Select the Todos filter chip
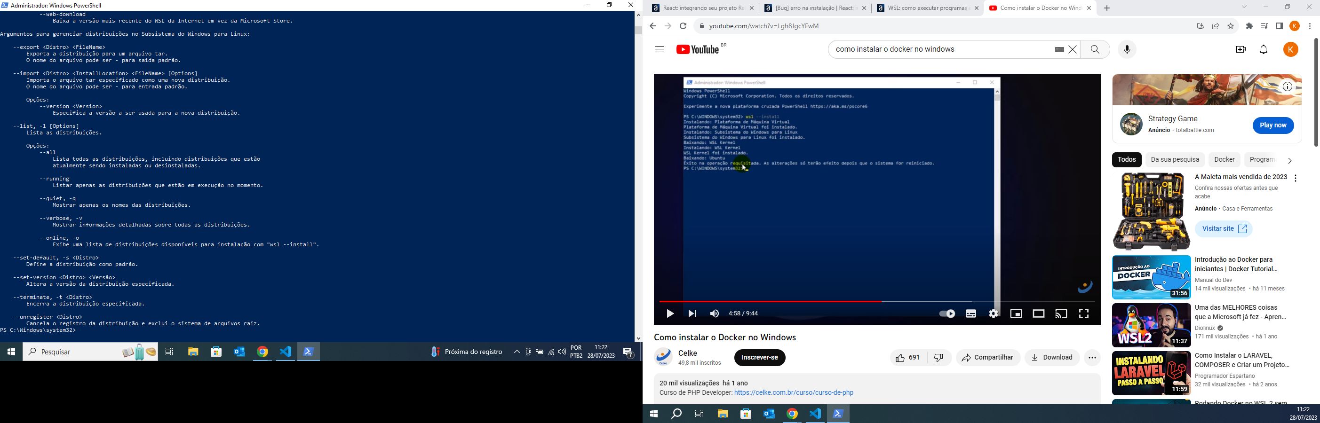The height and width of the screenshot is (423, 1320). [1126, 160]
